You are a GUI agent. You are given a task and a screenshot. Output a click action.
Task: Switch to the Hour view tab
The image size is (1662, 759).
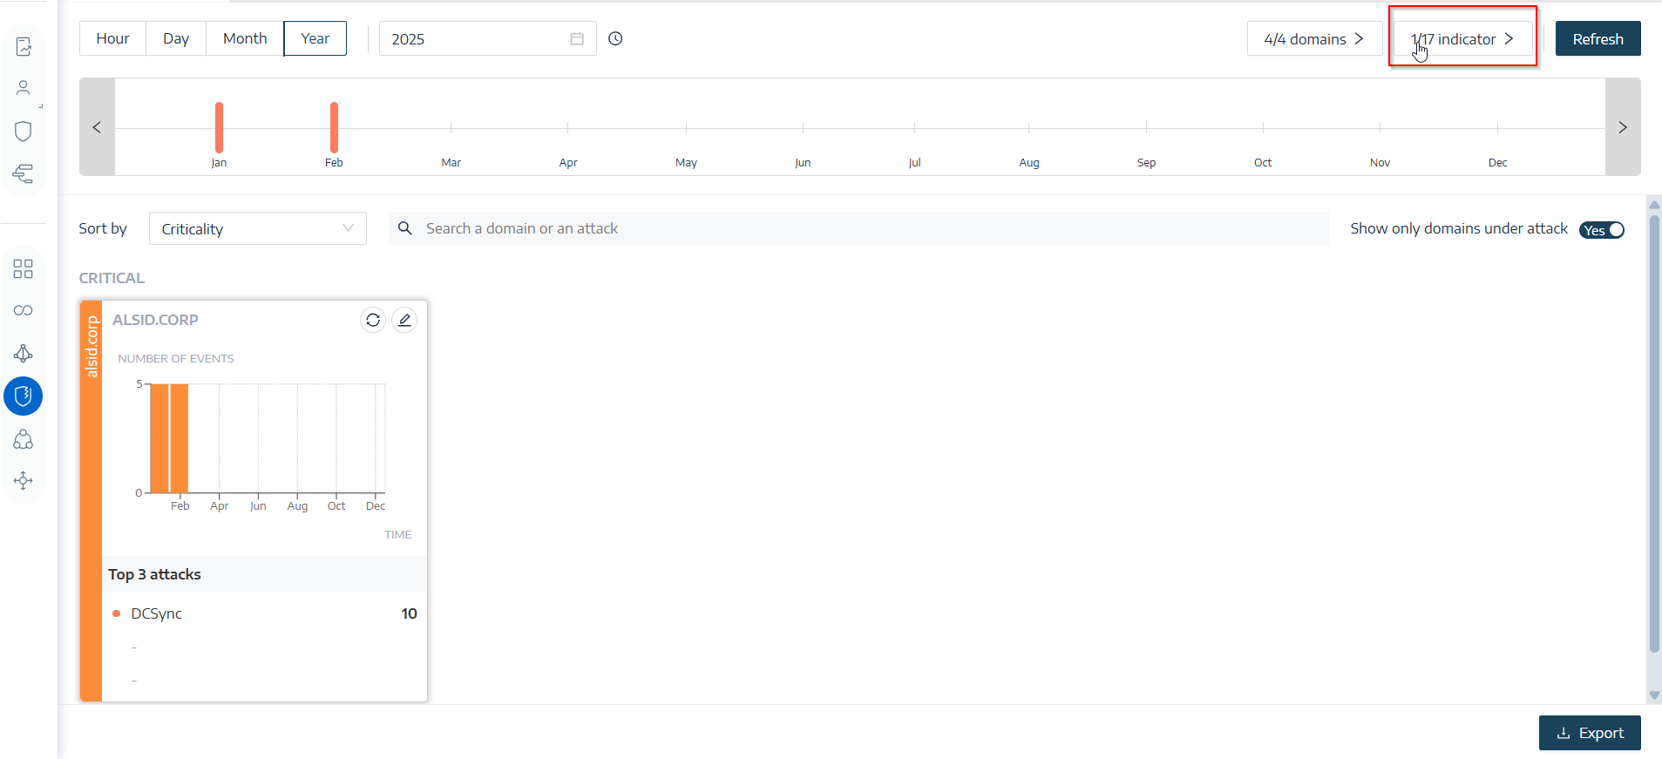[112, 38]
